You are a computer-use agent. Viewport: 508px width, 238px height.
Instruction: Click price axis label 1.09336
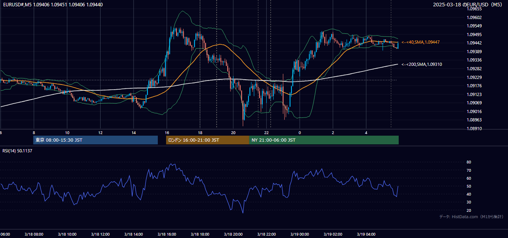(x=474, y=60)
